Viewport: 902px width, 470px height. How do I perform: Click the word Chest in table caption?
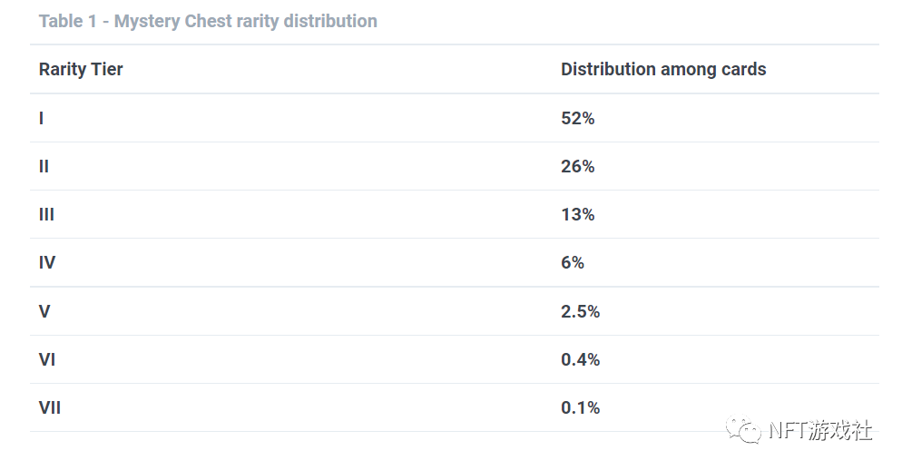(x=208, y=21)
